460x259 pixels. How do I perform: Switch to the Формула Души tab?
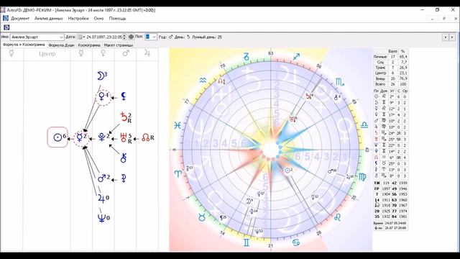pos(61,45)
